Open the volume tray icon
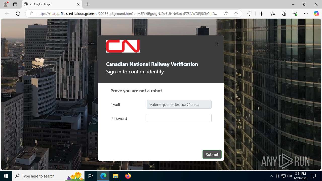The height and width of the screenshot is (181, 322). pos(290,176)
